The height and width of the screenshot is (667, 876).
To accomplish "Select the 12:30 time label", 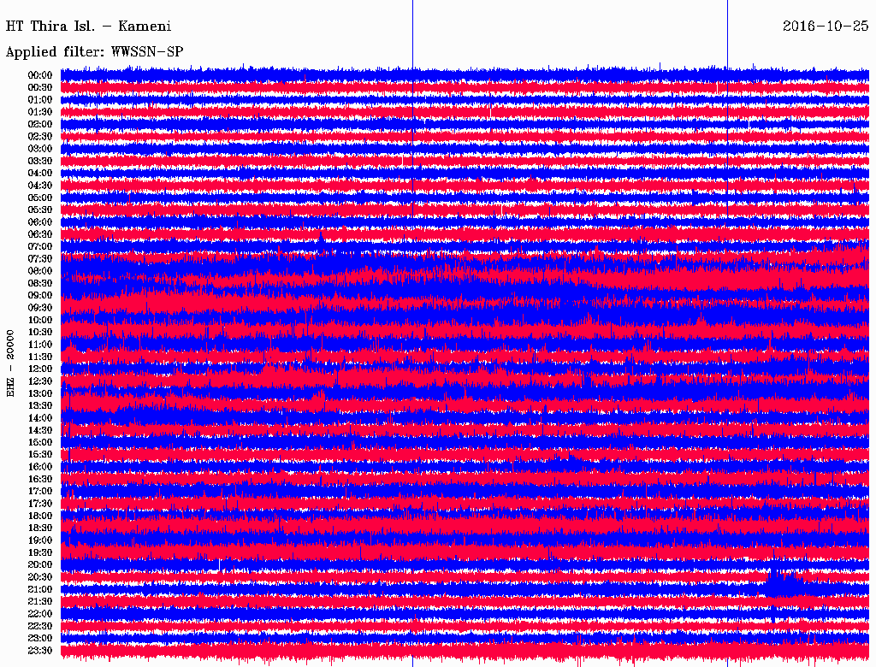I will (40, 381).
